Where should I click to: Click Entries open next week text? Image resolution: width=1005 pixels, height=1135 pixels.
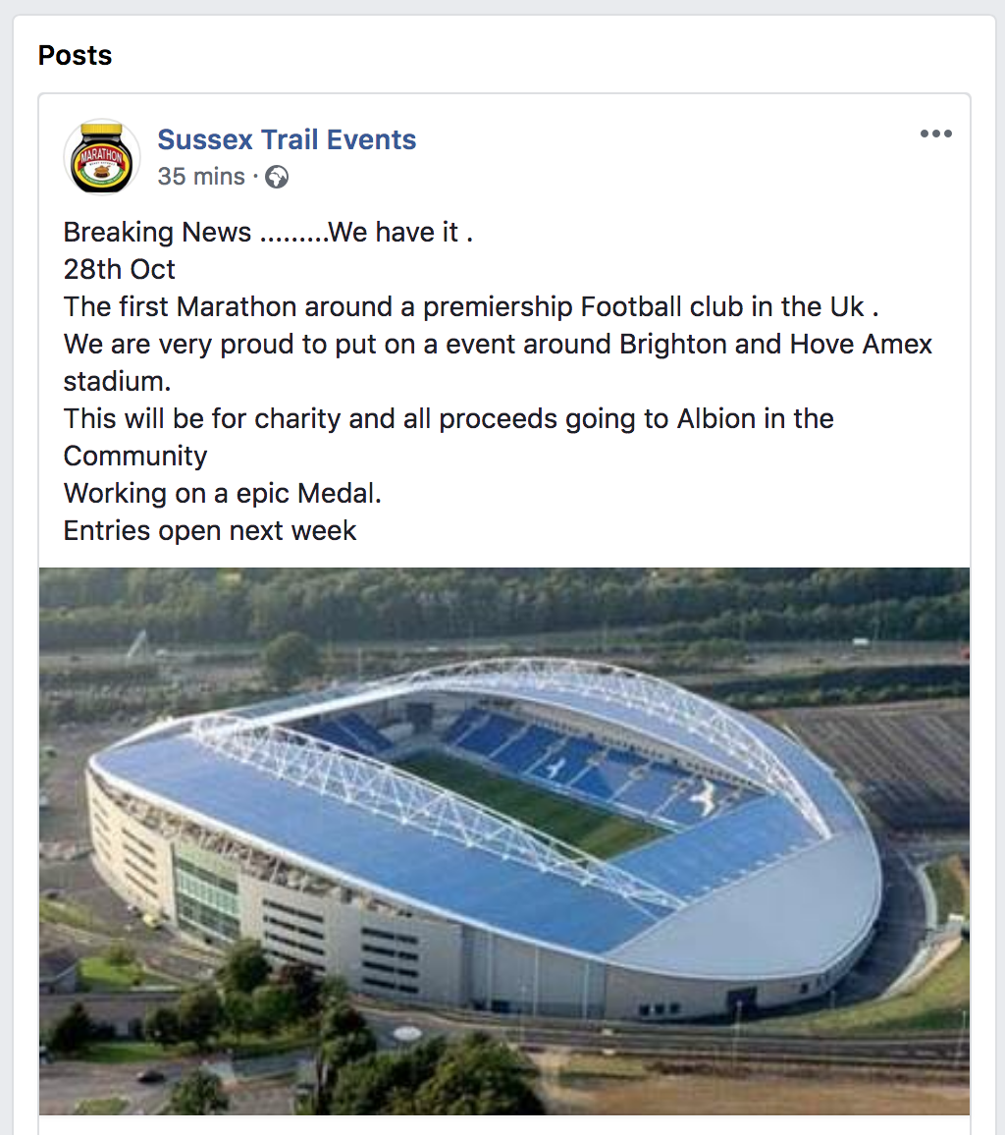pos(210,531)
